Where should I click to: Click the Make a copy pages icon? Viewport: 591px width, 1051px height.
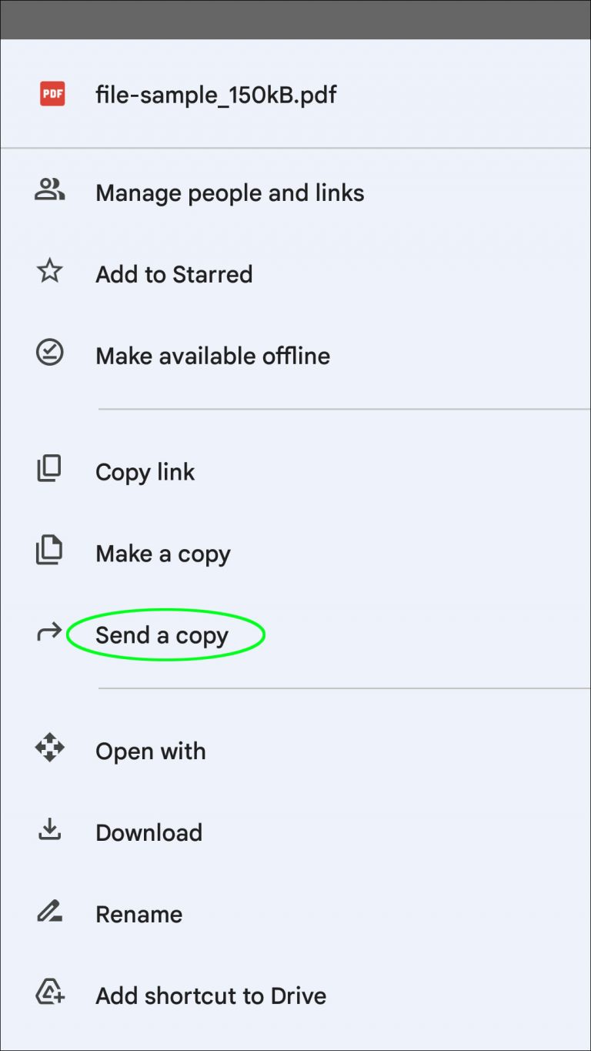pyautogui.click(x=49, y=553)
